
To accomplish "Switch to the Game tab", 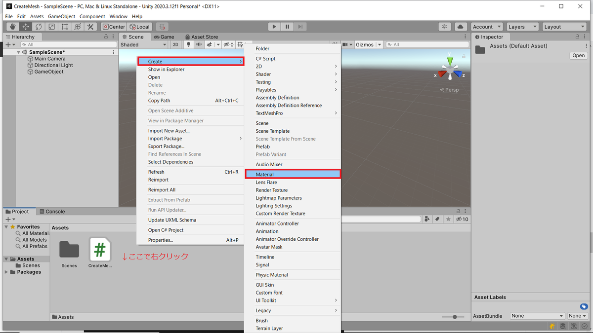I will [164, 37].
